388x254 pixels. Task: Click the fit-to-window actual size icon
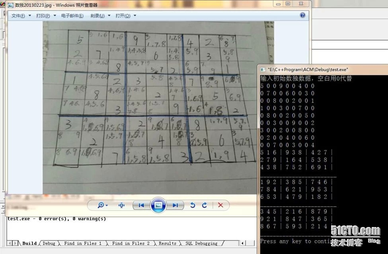pyautogui.click(x=121, y=205)
